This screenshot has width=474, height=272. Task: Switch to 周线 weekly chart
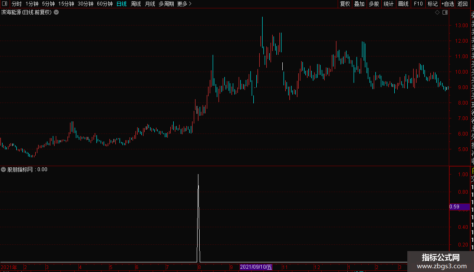(136, 4)
